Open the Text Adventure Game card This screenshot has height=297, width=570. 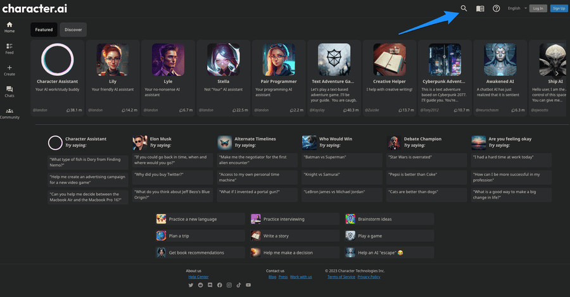334,78
